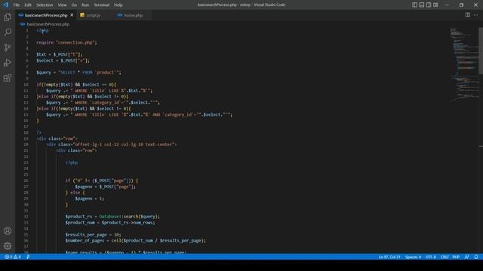The height and width of the screenshot is (271, 483).
Task: Click the $pageno = 1 line
Action: [x=90, y=199]
